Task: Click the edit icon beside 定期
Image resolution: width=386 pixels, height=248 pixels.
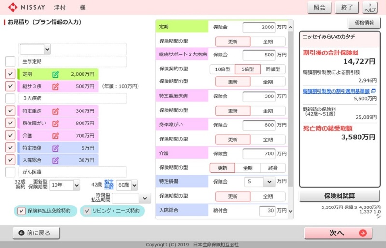Action: pyautogui.click(x=55, y=74)
